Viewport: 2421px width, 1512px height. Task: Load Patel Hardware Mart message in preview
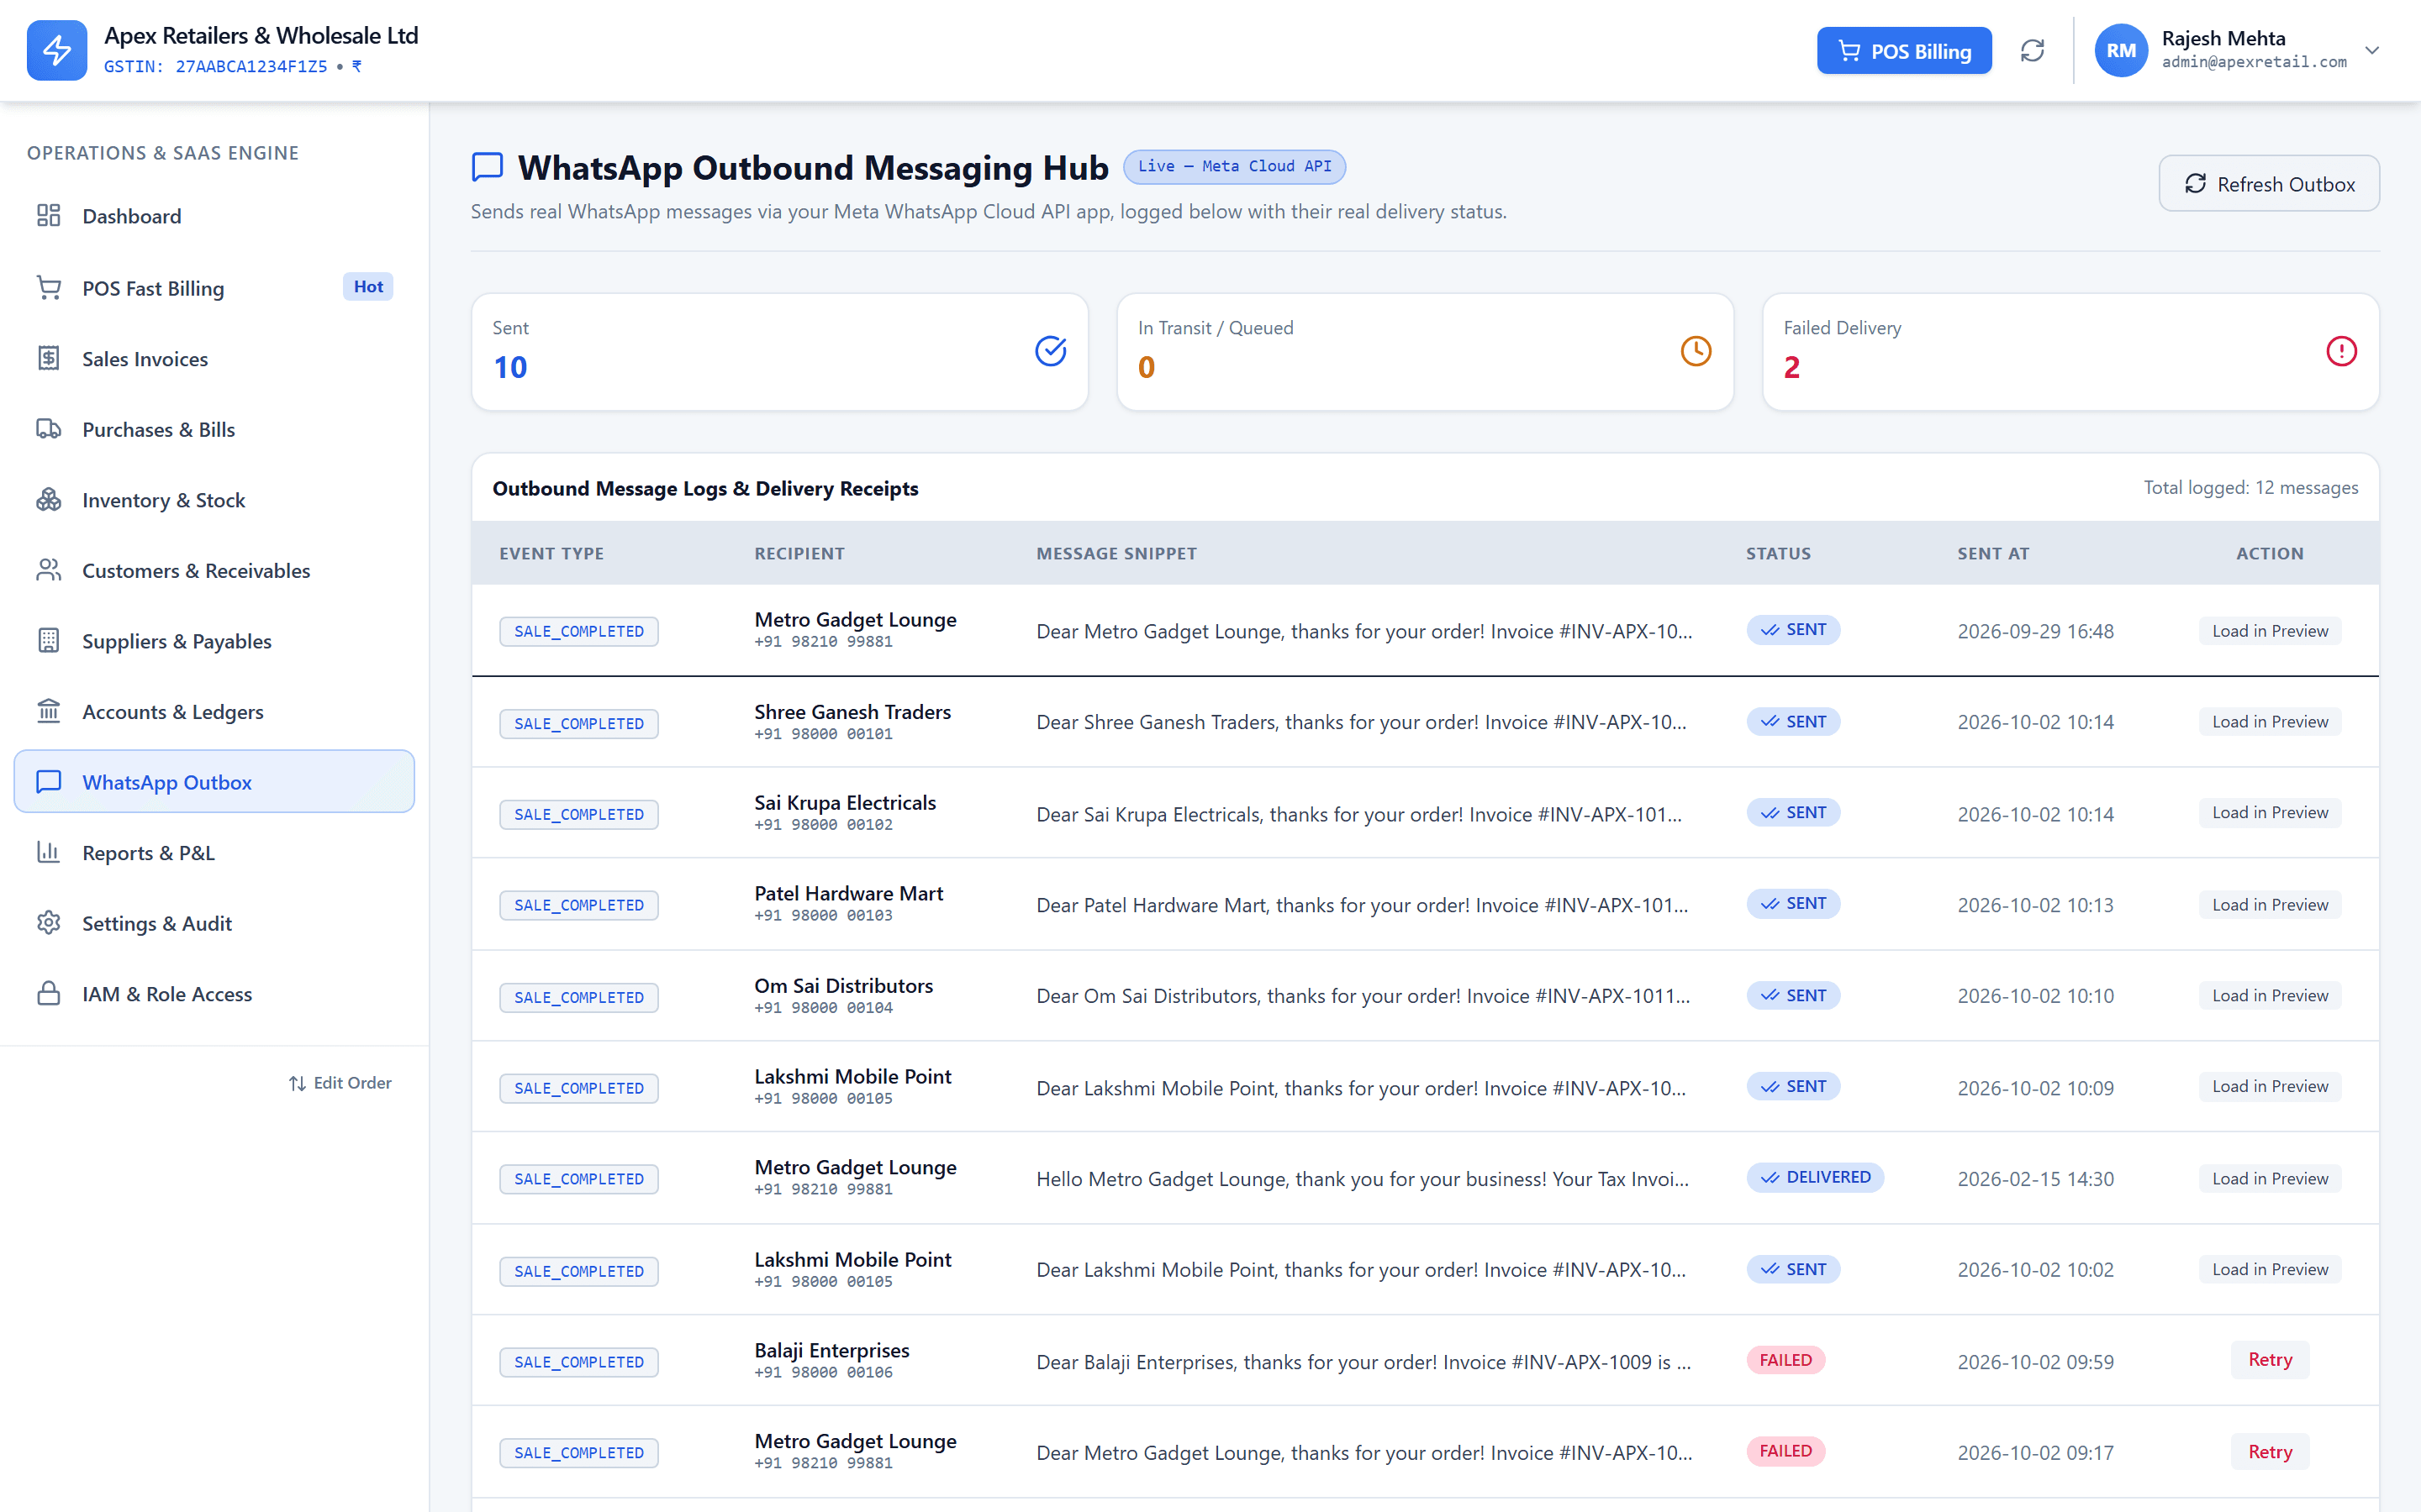tap(2270, 905)
